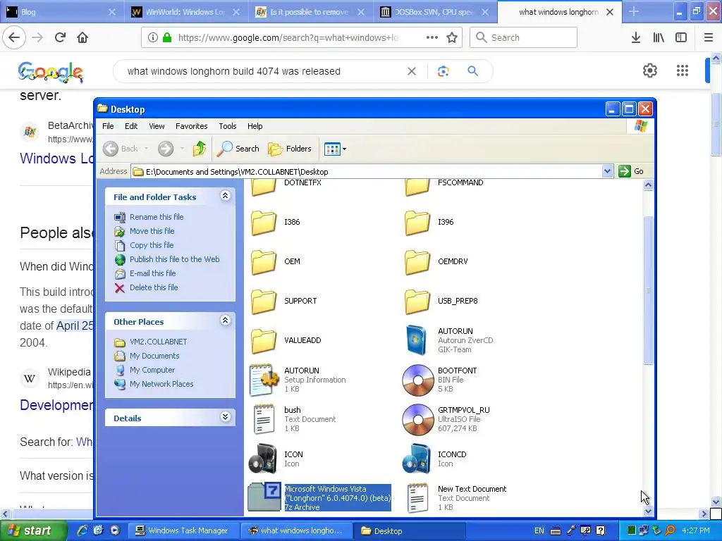
Task: Expand the Explorer address bar dropdown
Action: (607, 171)
